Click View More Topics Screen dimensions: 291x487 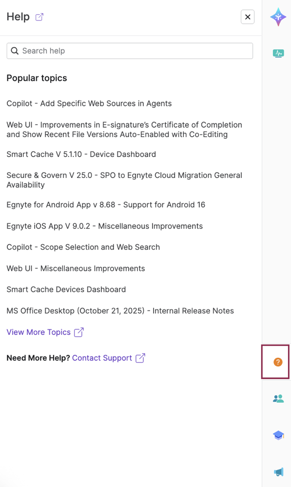39,332
